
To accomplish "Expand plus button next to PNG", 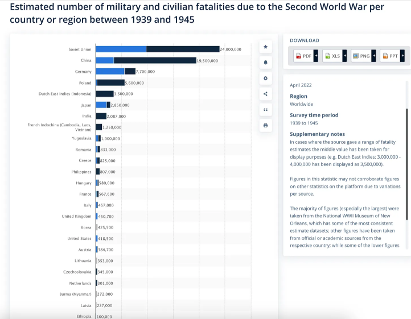I will click(373, 56).
